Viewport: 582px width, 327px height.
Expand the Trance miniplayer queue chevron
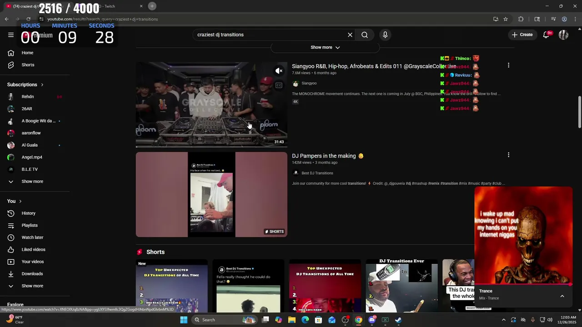(562, 296)
